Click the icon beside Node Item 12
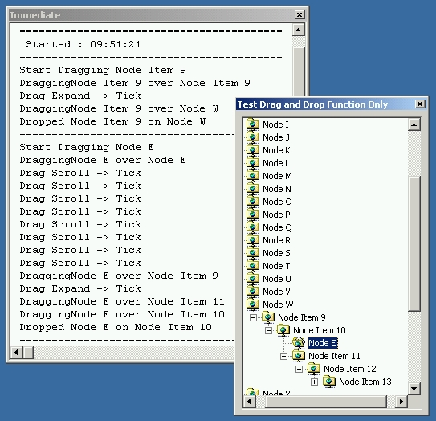 [x=314, y=369]
